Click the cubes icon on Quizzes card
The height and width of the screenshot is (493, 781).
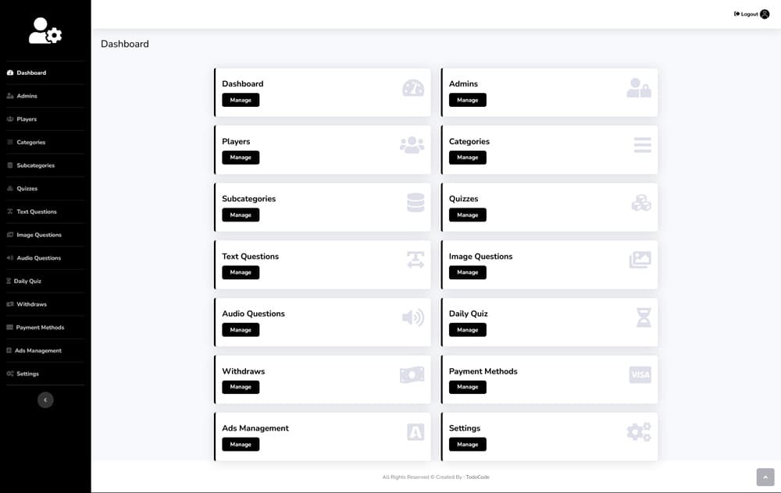click(640, 203)
